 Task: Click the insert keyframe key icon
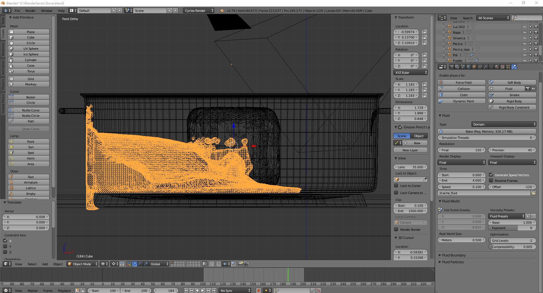tap(313, 290)
